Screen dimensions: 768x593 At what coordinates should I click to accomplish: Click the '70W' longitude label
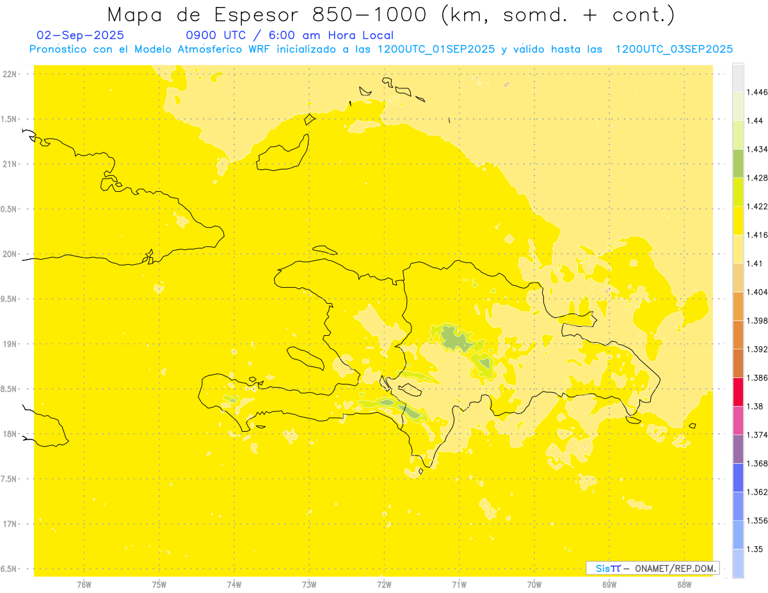click(x=534, y=585)
